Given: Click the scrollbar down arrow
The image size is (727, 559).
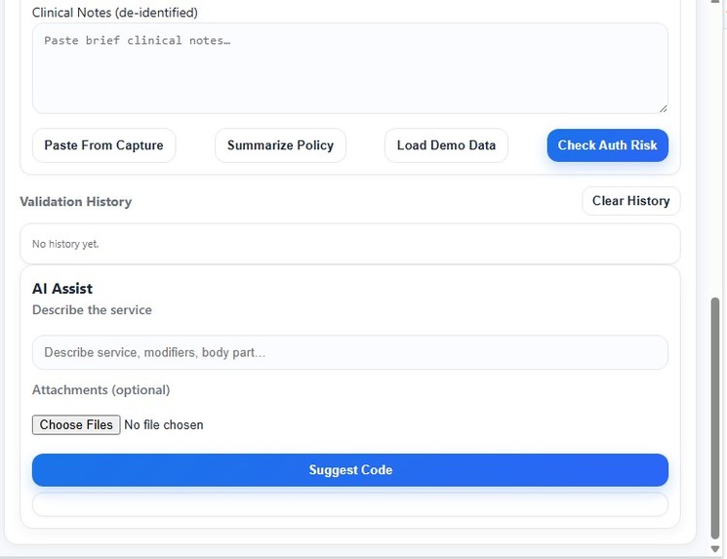Looking at the screenshot, I should tap(715, 549).
